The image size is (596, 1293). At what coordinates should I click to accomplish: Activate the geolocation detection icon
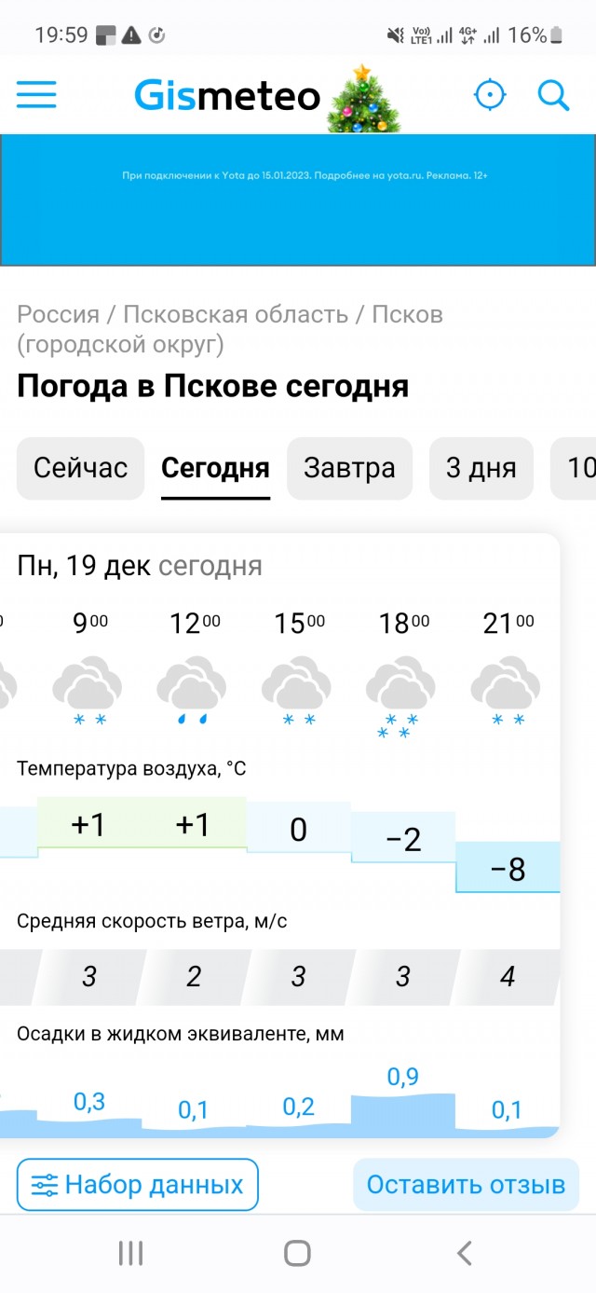point(491,94)
